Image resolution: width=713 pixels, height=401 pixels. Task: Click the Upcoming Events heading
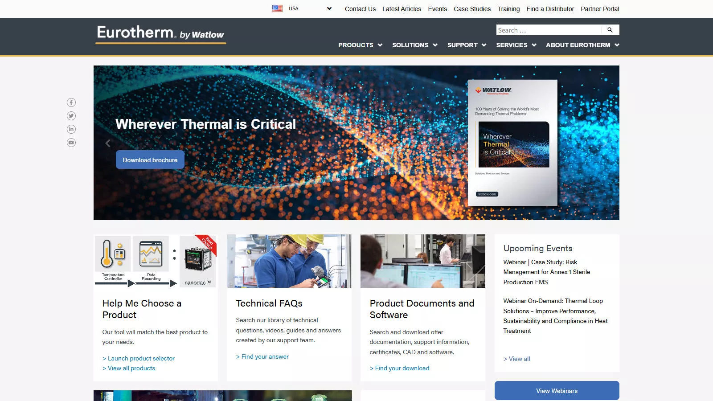pyautogui.click(x=538, y=248)
